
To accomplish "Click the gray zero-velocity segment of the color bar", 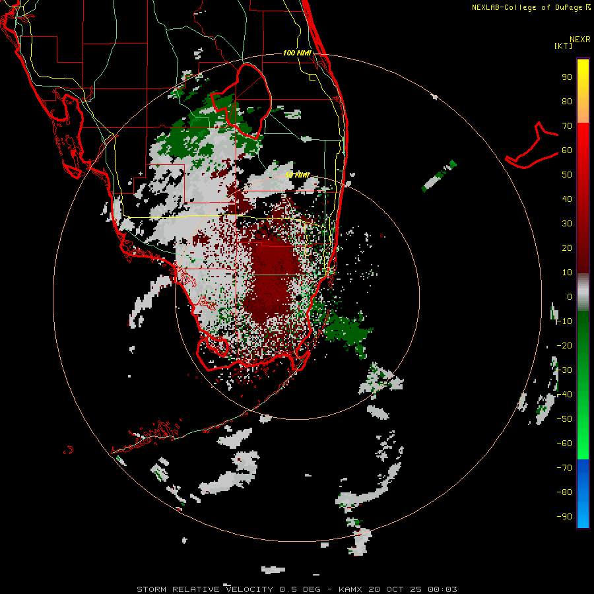I will point(583,292).
